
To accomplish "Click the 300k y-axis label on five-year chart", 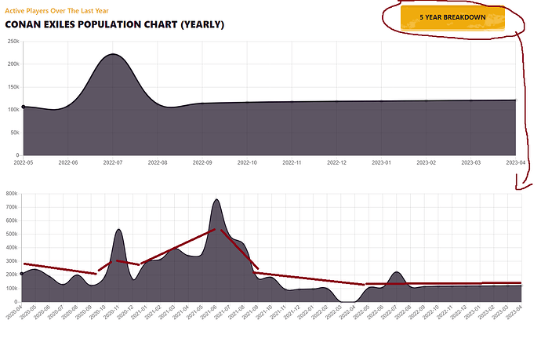I will (12, 261).
